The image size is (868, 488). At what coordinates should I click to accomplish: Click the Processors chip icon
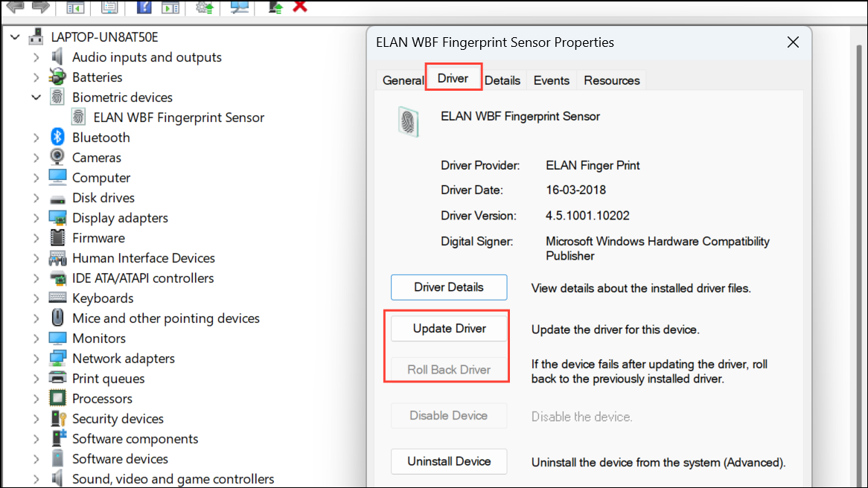(x=57, y=399)
